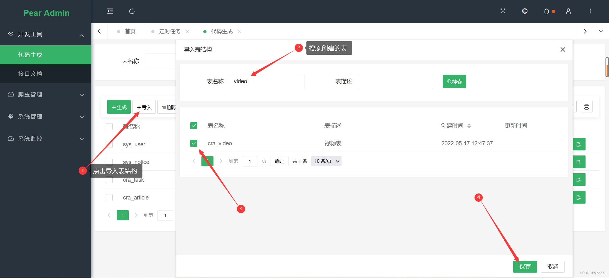The height and width of the screenshot is (278, 609).
Task: Close the 导入表结构 dialog
Action: [x=563, y=49]
